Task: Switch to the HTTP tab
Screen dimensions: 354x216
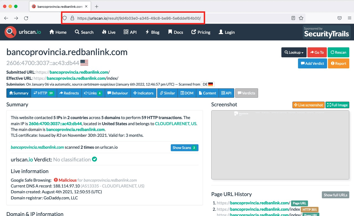Action: pyautogui.click(x=44, y=93)
